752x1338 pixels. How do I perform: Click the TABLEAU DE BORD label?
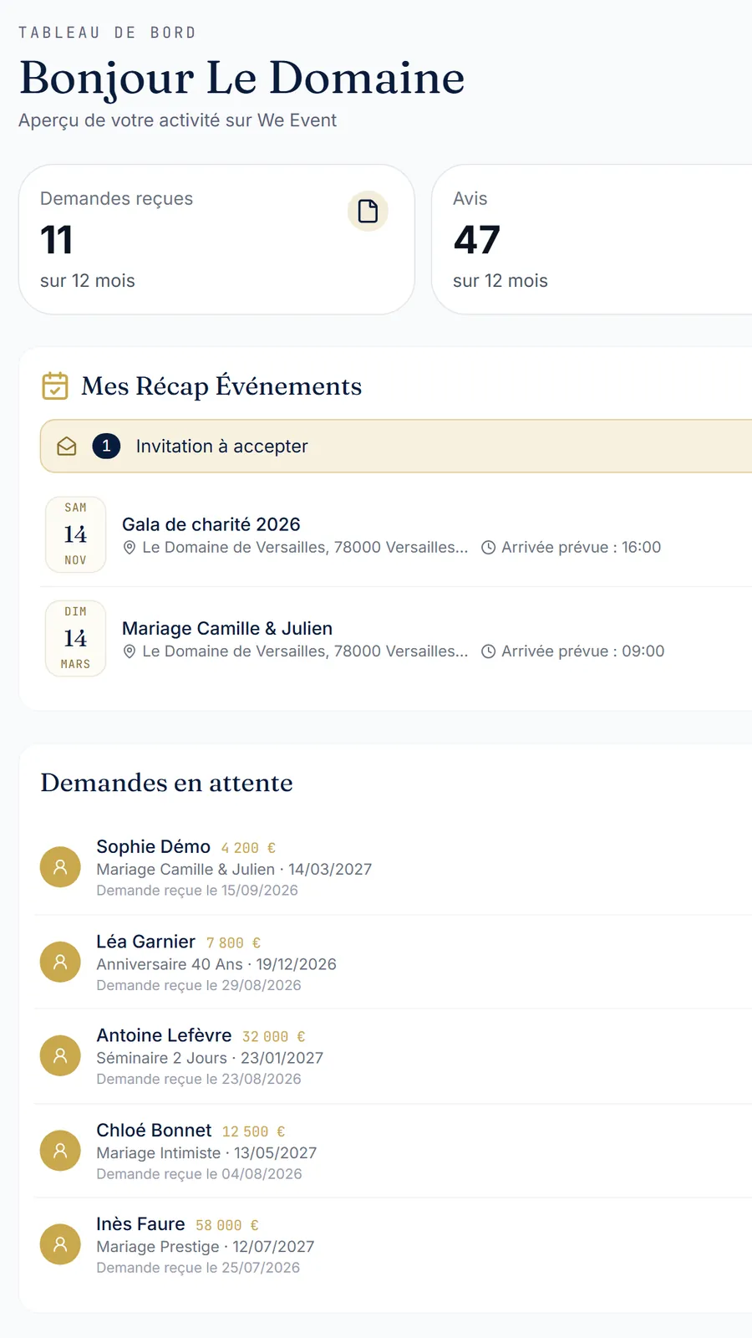point(107,33)
